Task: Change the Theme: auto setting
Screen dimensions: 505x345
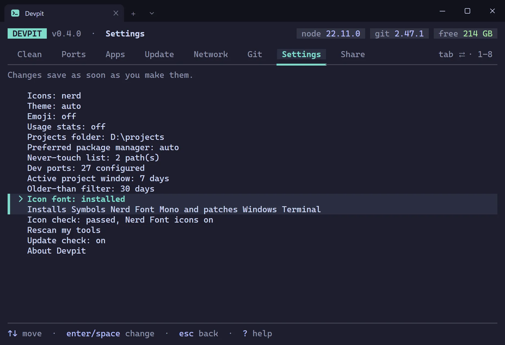Action: [54, 106]
